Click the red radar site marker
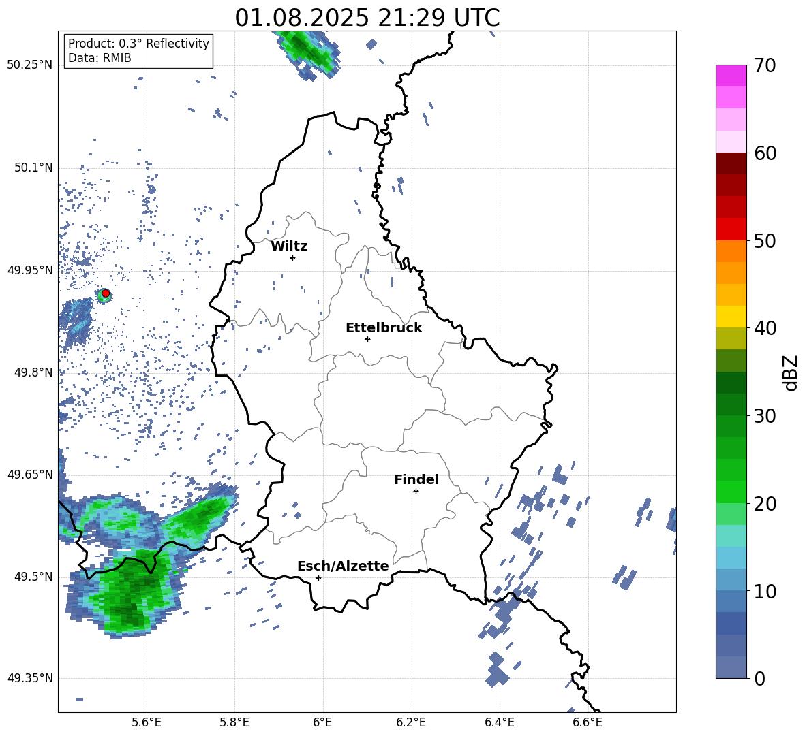This screenshot has width=807, height=736. (106, 293)
